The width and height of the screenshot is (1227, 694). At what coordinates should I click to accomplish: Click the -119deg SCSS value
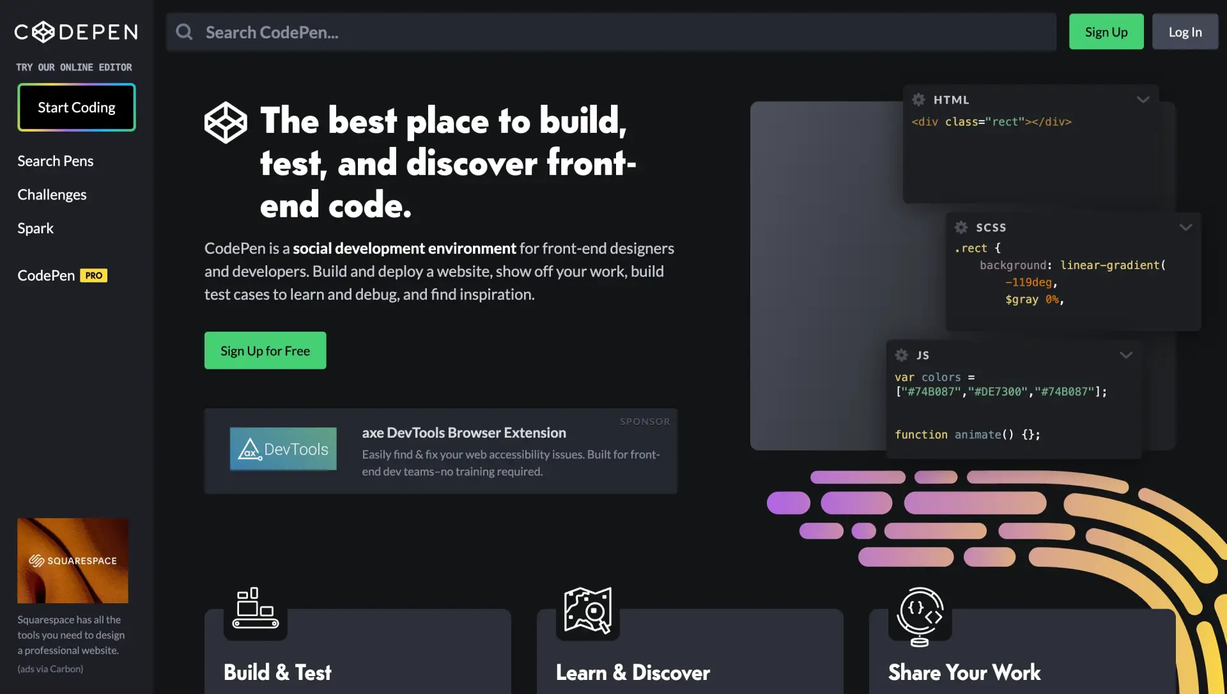pyautogui.click(x=1028, y=282)
